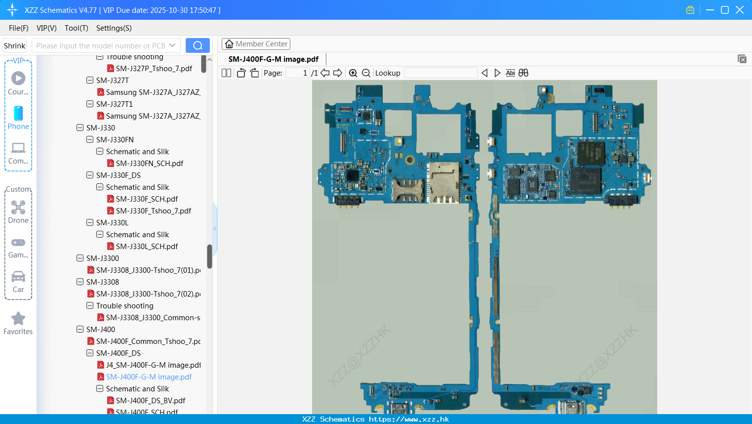This screenshot has width=752, height=424.
Task: Collapse the SM-J330FN node
Action: [x=90, y=139]
